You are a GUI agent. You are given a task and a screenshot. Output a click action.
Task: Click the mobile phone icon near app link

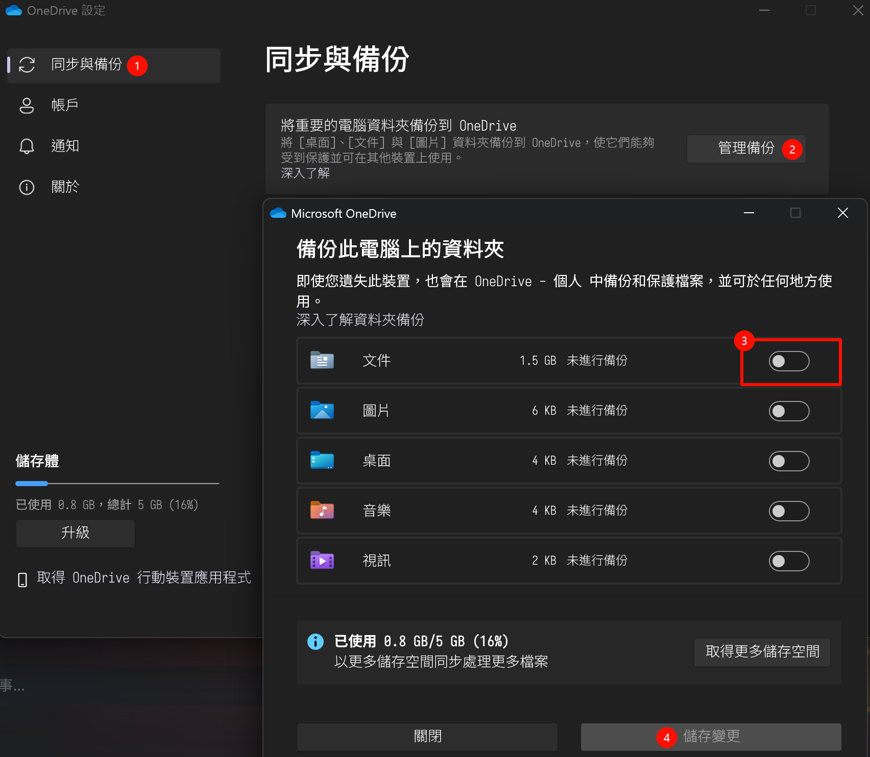(22, 579)
